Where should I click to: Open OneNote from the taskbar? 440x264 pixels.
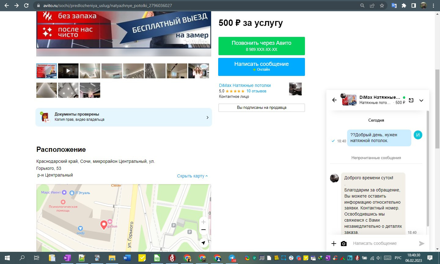tap(67, 258)
